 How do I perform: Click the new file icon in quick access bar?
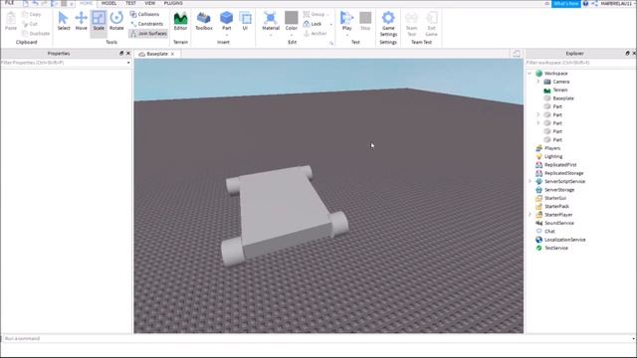click(x=25, y=3)
